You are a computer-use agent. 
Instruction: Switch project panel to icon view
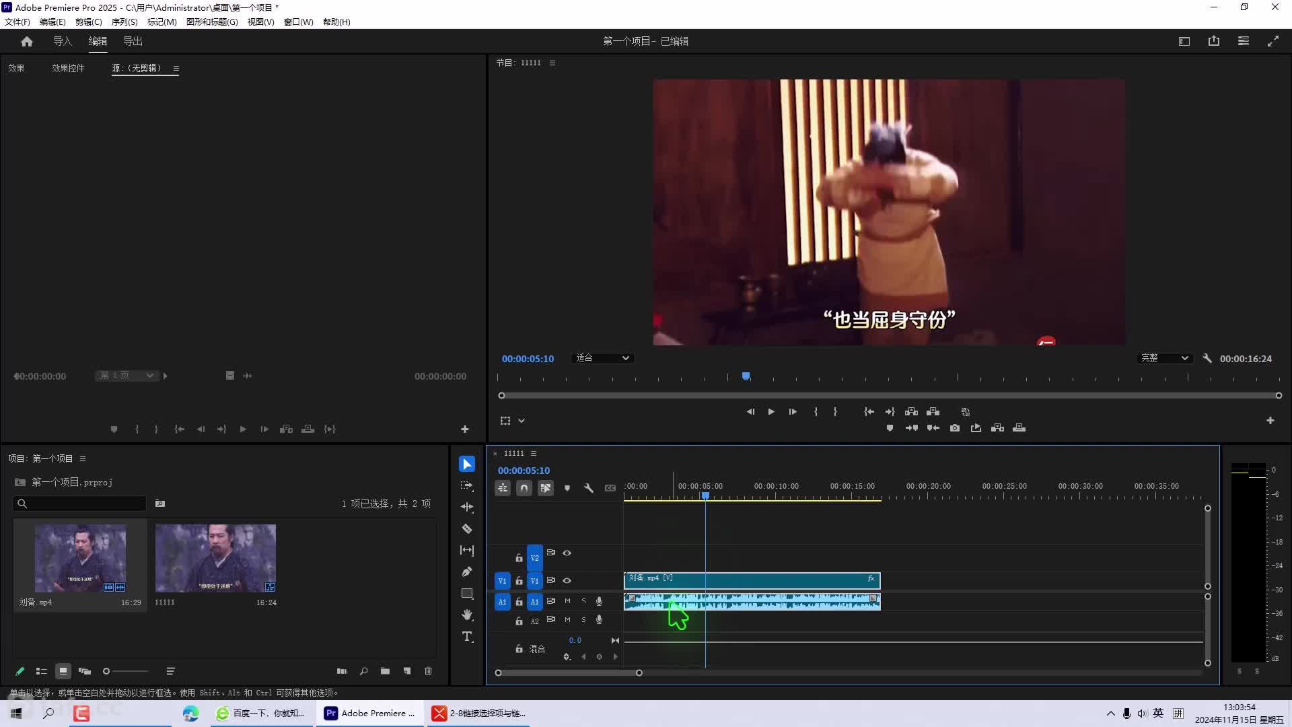pyautogui.click(x=63, y=671)
